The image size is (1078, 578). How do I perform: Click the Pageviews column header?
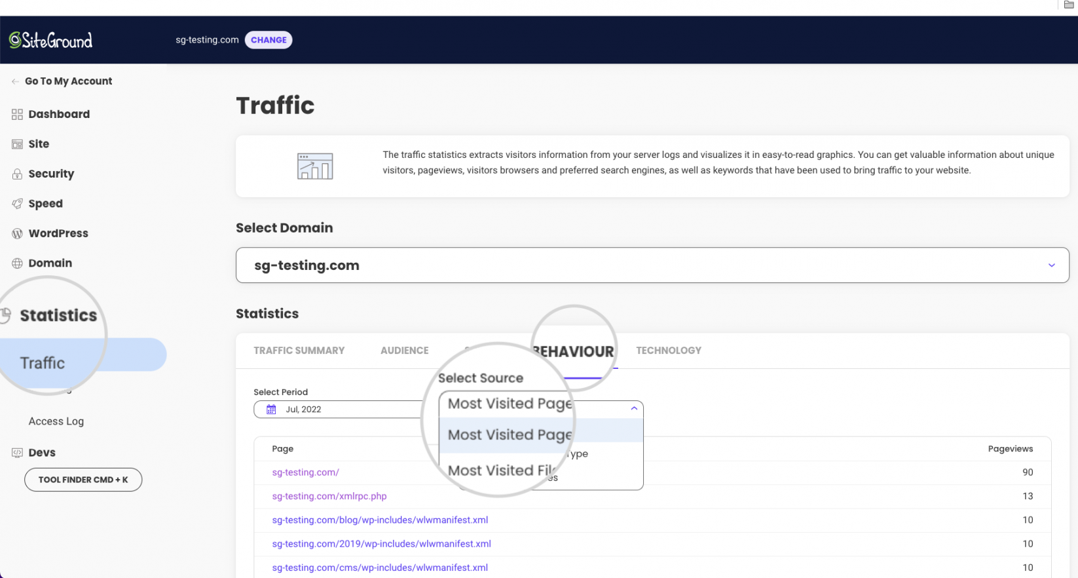click(1011, 449)
